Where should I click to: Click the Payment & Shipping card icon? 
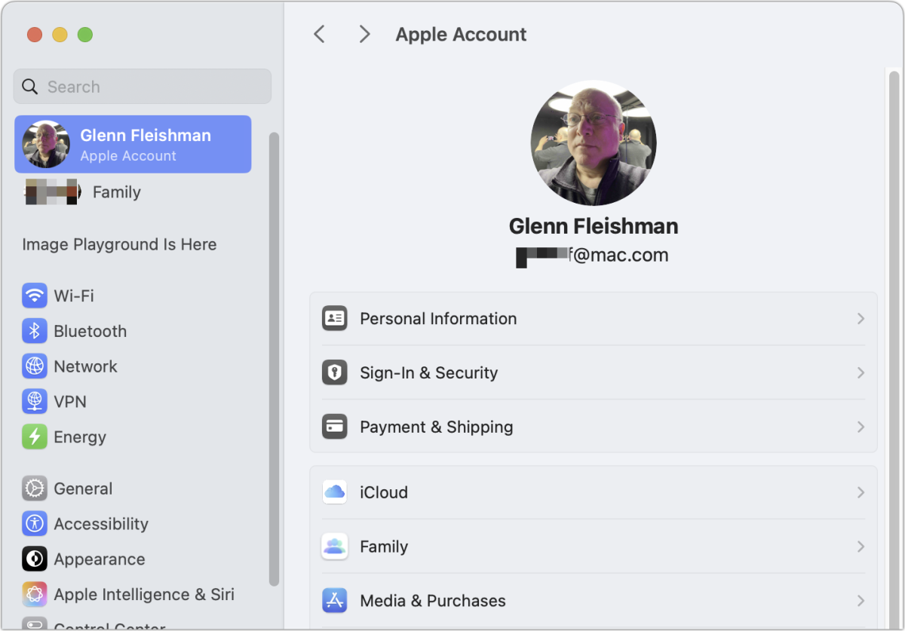(x=334, y=427)
